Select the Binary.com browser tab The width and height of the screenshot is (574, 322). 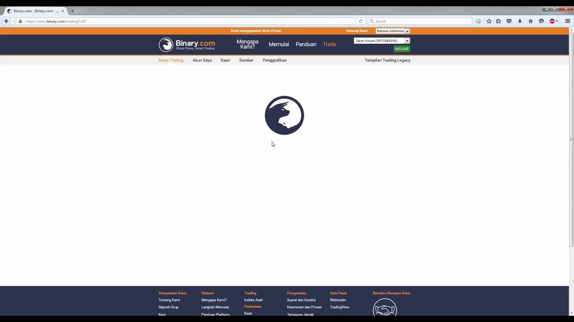point(36,11)
